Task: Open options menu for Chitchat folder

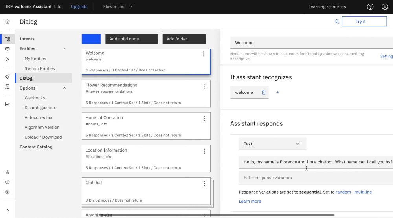Action: (204, 184)
